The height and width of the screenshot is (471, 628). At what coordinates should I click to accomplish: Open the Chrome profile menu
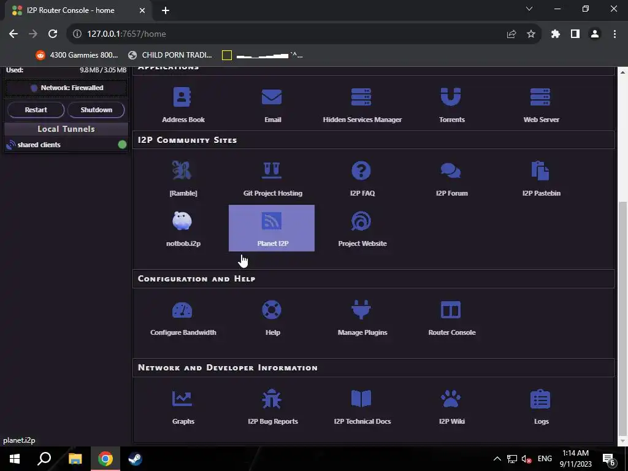click(595, 34)
